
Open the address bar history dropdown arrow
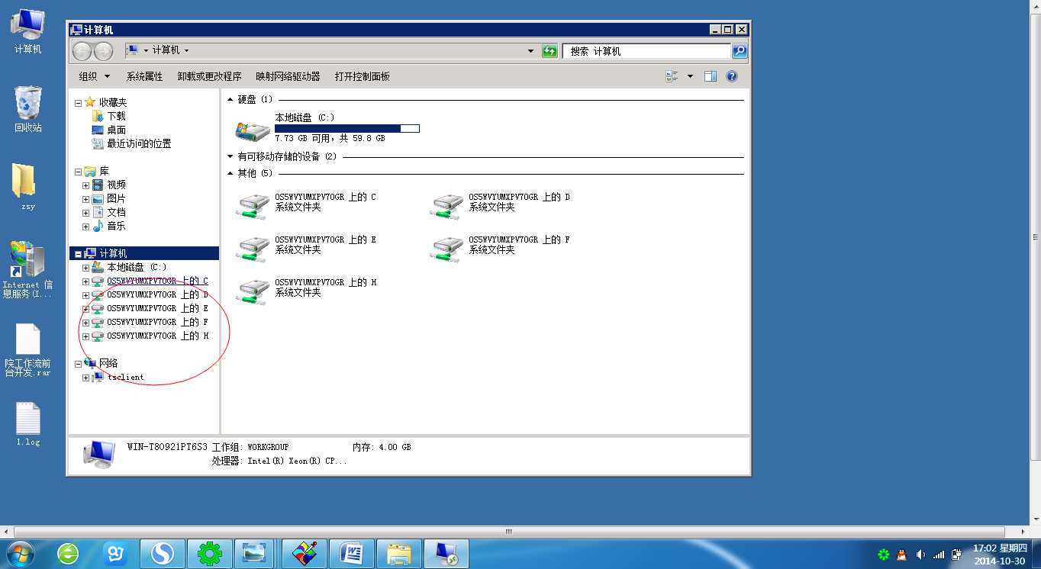[x=531, y=51]
